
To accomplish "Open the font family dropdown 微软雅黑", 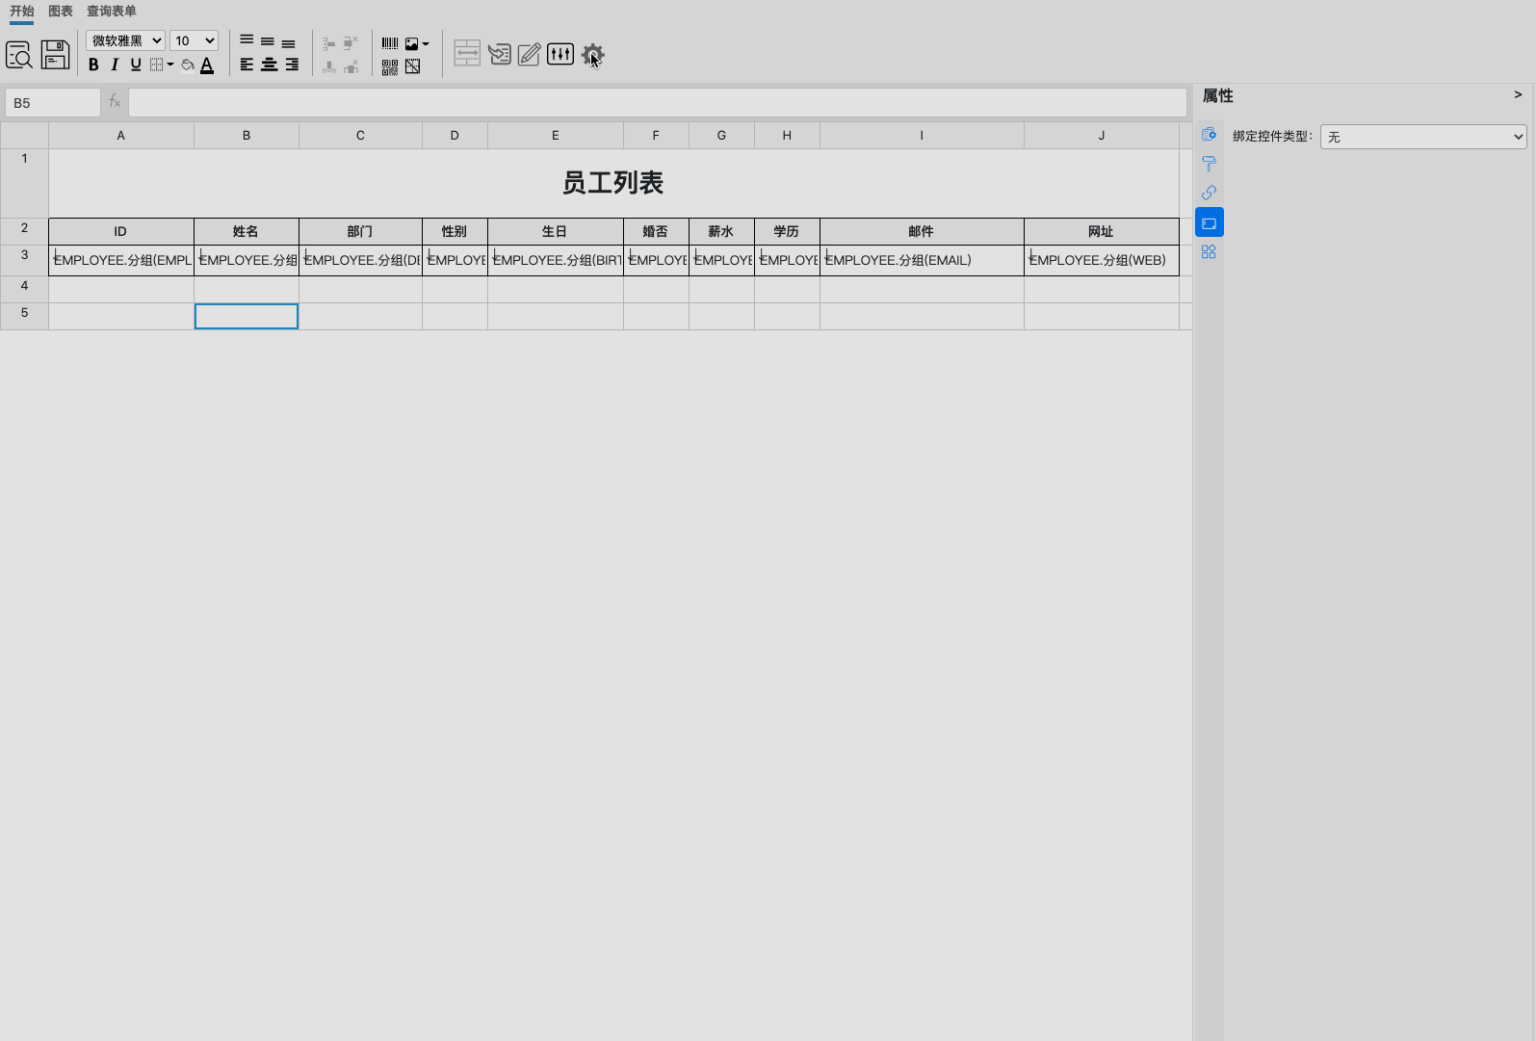I will tap(125, 40).
